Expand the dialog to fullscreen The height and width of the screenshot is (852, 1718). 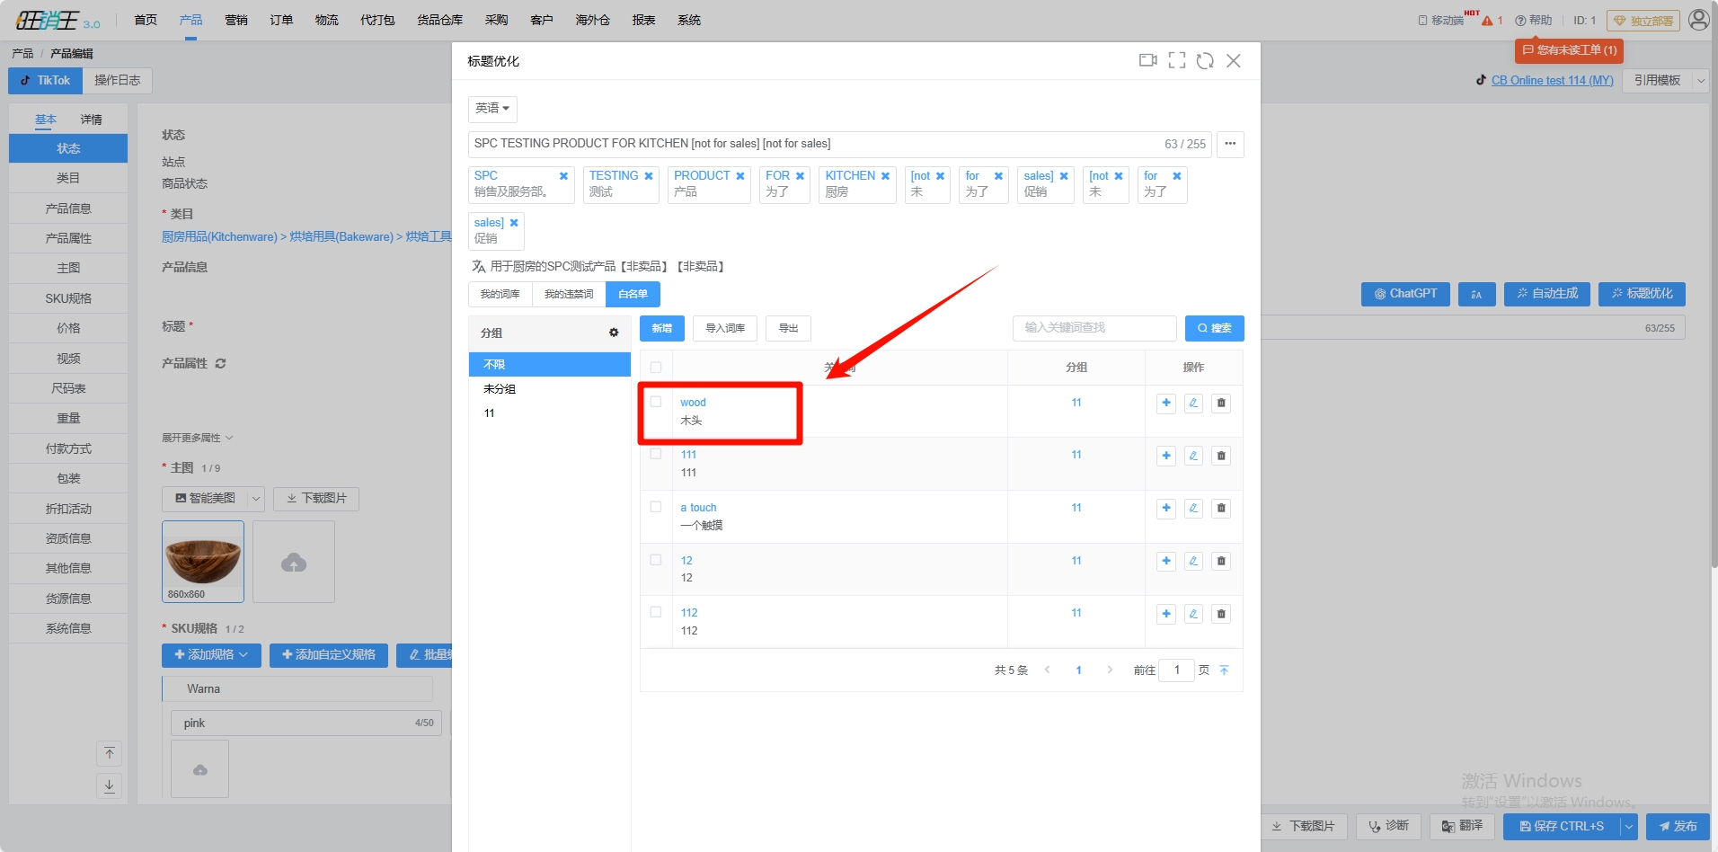(1176, 60)
